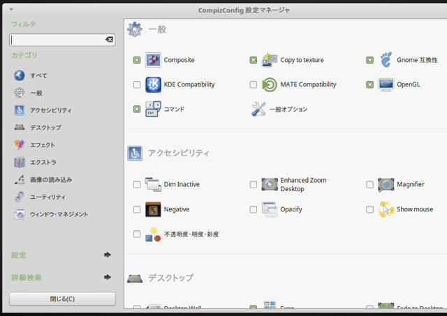This screenshot has height=316, width=447.
Task: Open the Negative plugin icon
Action: (153, 209)
